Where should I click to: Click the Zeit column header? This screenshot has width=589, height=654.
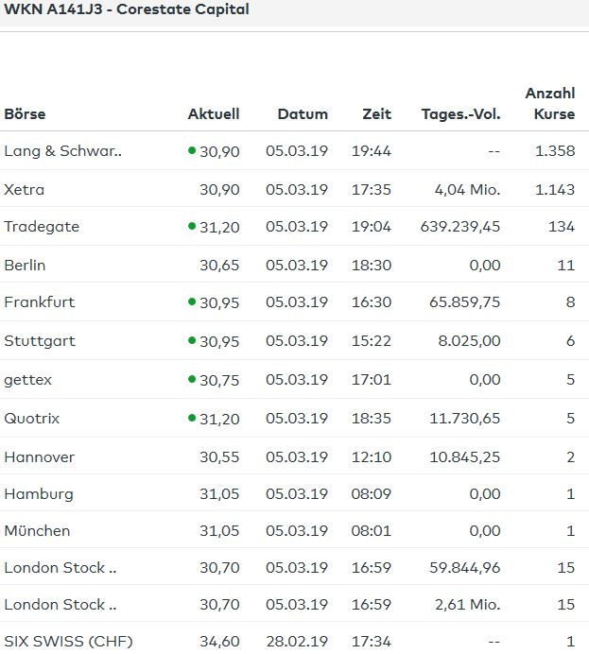coord(376,114)
